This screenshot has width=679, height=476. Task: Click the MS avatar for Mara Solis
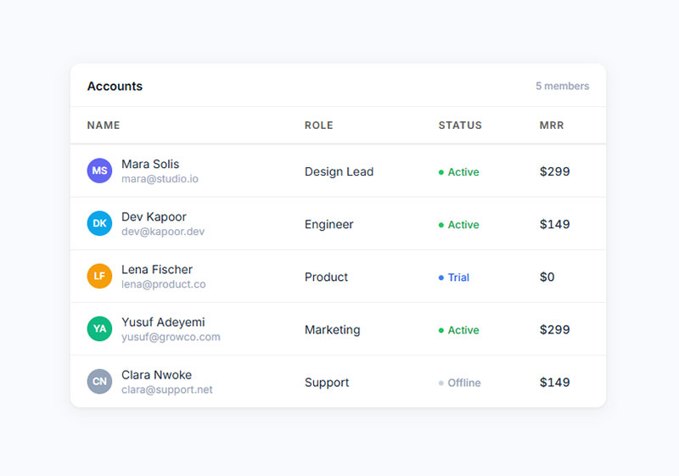pos(99,171)
